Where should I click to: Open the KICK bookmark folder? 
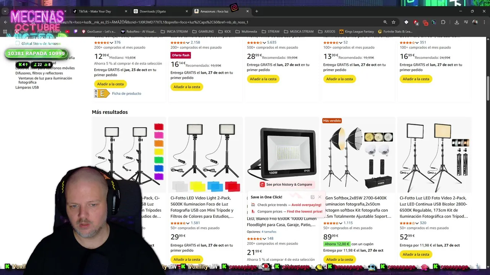coord(224,31)
